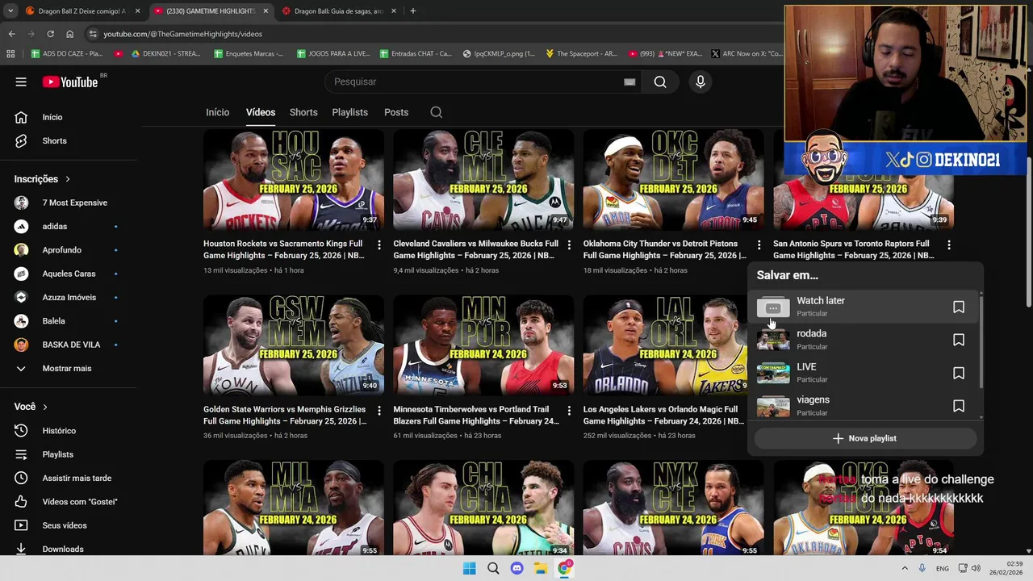
Task: Click the Pesquisar search field
Action: click(476, 82)
